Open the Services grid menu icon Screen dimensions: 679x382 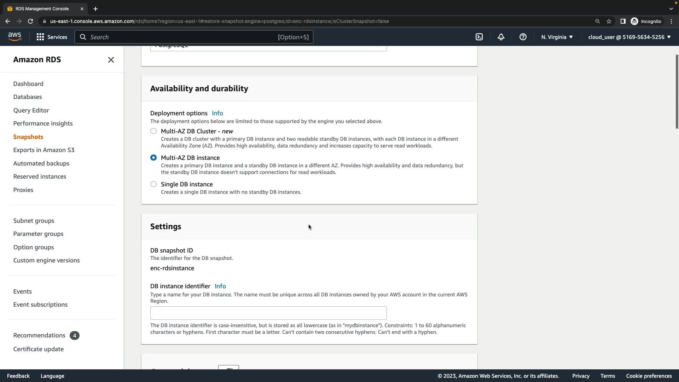point(40,37)
